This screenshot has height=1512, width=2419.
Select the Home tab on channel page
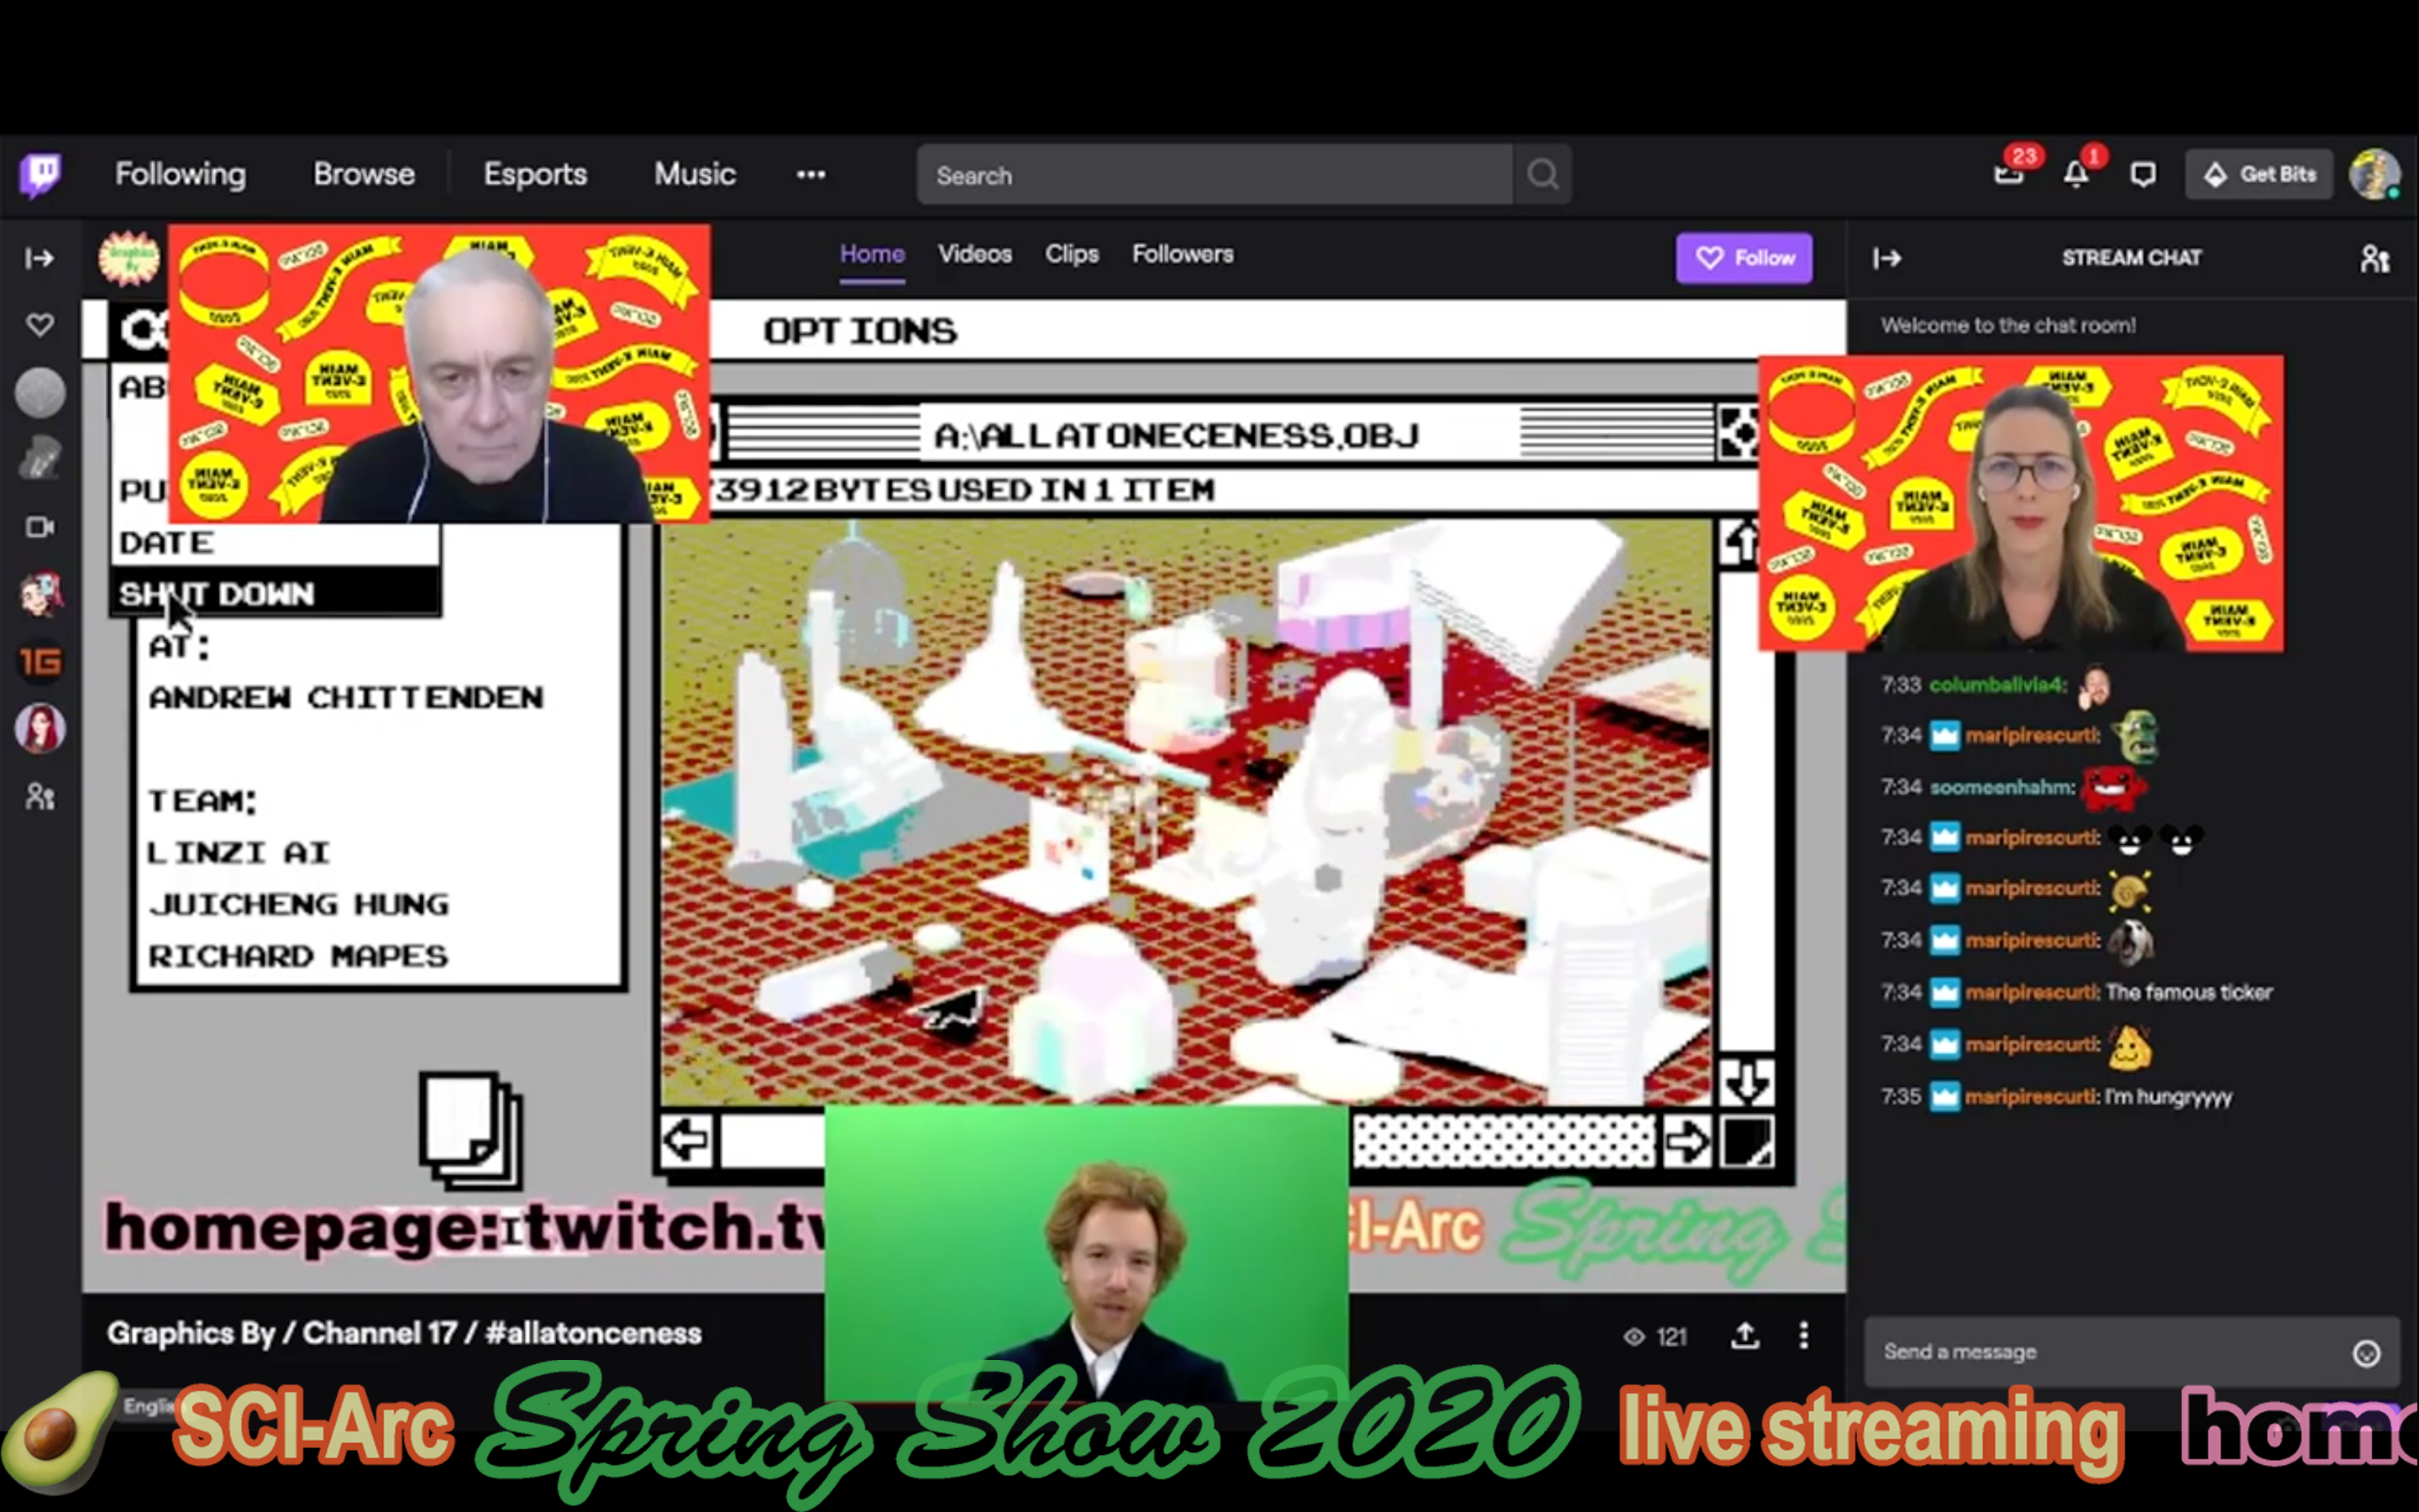(869, 255)
